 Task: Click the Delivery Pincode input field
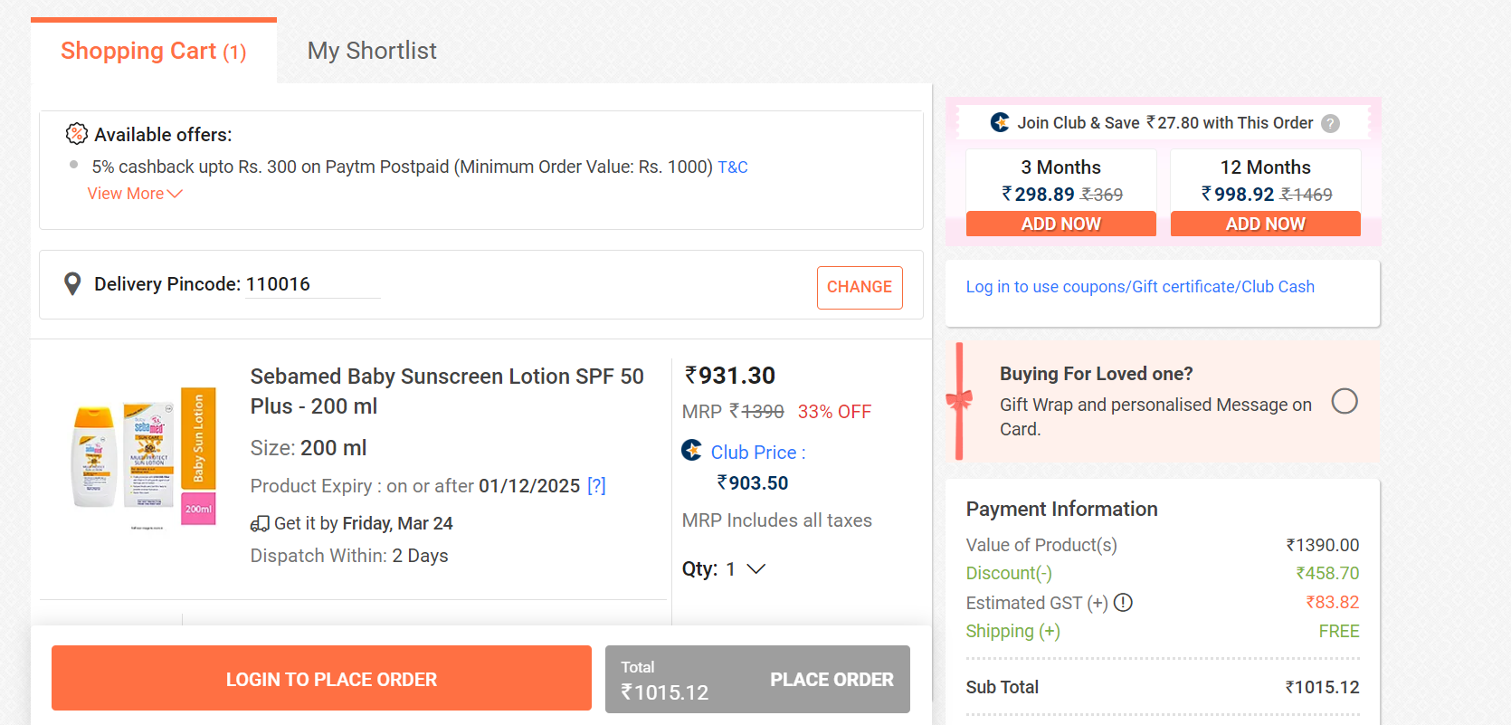(x=311, y=284)
